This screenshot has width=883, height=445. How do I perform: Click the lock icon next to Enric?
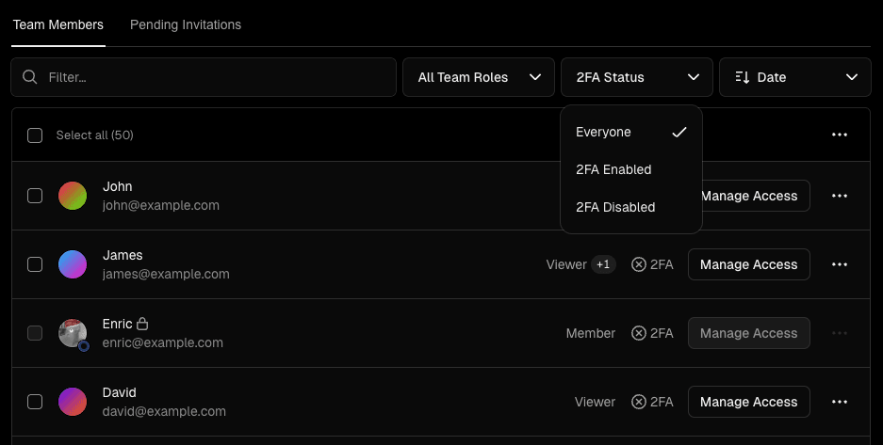[x=142, y=324]
